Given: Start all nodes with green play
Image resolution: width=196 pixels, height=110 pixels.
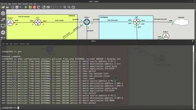Looking at the screenshot, I should (26, 7).
